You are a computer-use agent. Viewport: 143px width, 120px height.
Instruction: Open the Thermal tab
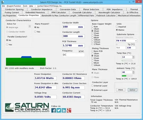click(x=134, y=9)
